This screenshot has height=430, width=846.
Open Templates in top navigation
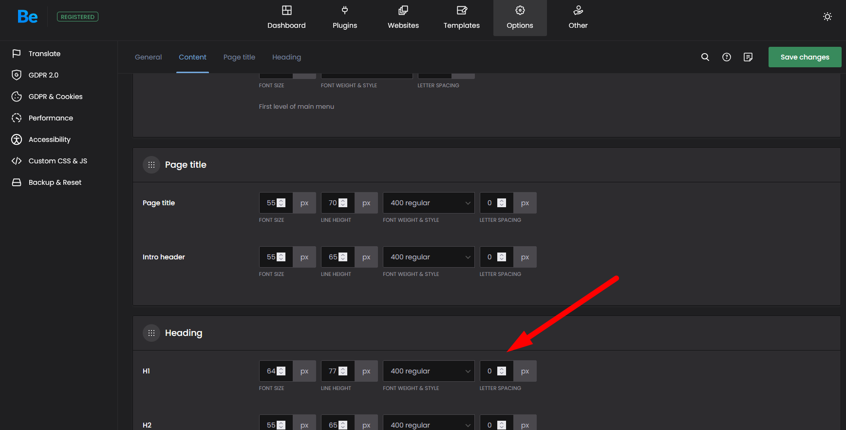pyautogui.click(x=461, y=18)
